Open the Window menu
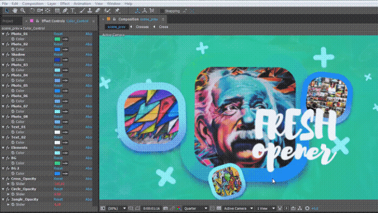 (113, 4)
